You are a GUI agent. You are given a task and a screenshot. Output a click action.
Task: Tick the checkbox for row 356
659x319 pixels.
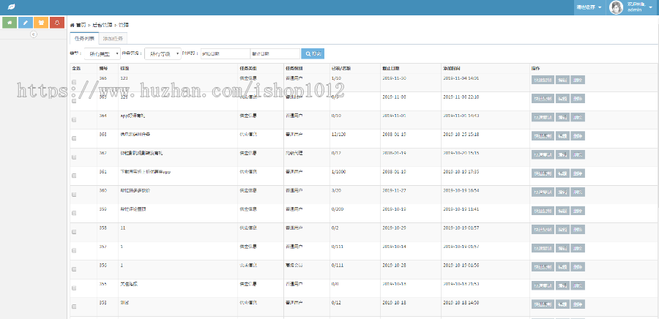tap(74, 269)
